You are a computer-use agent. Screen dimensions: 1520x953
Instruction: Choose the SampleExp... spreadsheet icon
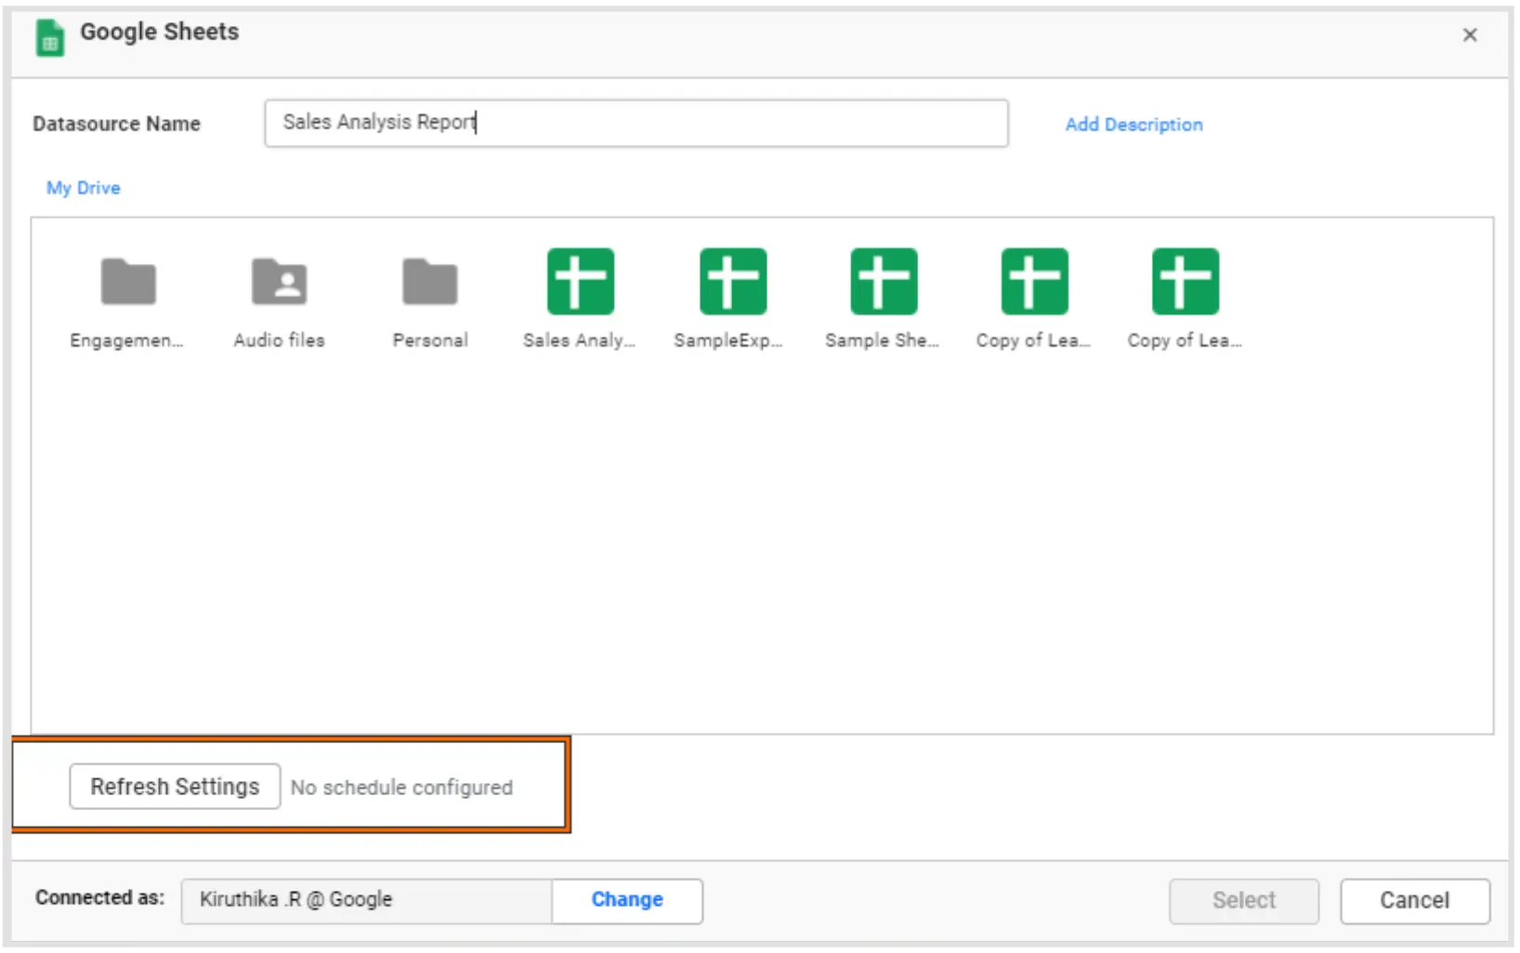[x=732, y=281]
